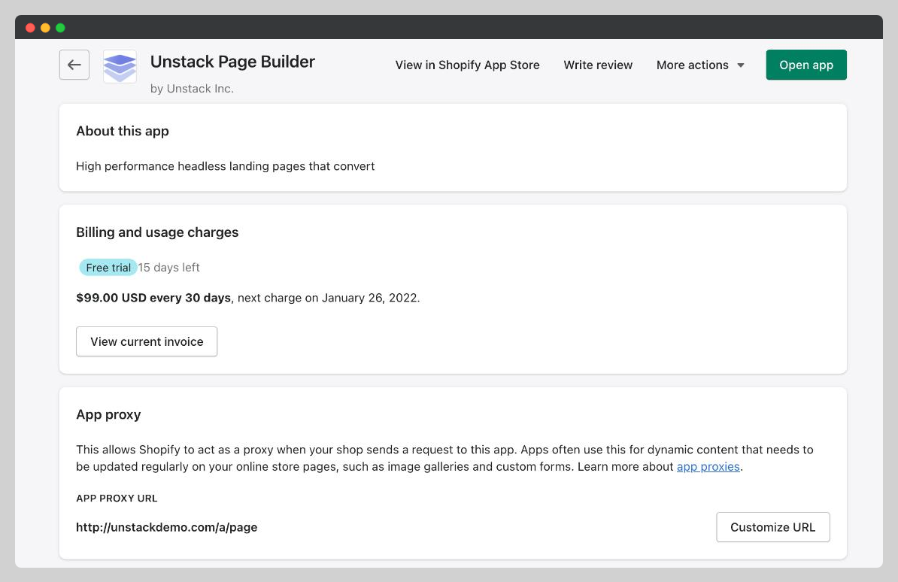Open the app proxies documentation link
898x582 pixels.
point(708,466)
